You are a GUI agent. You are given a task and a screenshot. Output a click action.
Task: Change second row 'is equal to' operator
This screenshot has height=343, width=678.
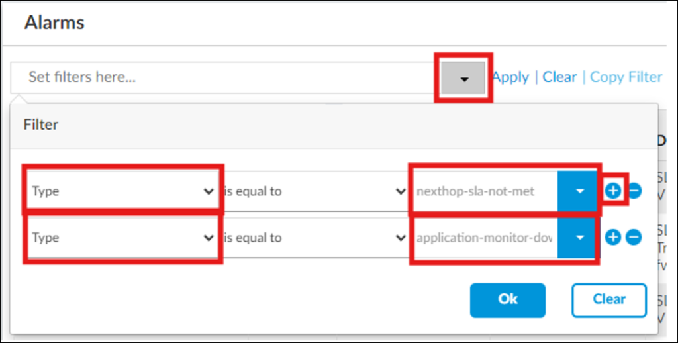(x=315, y=238)
